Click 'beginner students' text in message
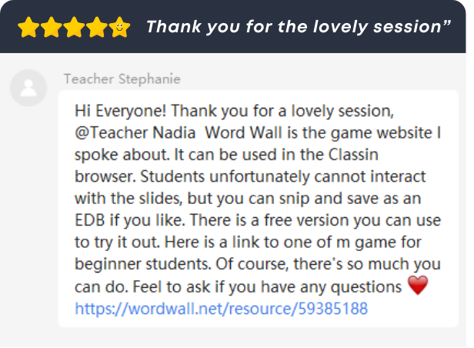474x348 pixels. tap(142, 265)
